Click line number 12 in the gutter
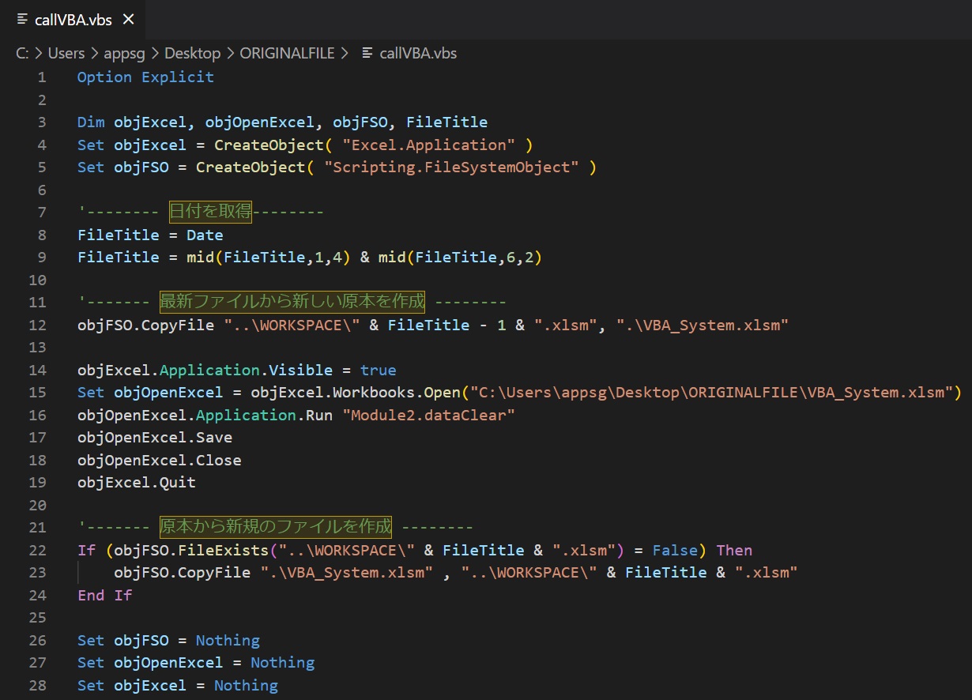This screenshot has width=972, height=700. [x=37, y=325]
